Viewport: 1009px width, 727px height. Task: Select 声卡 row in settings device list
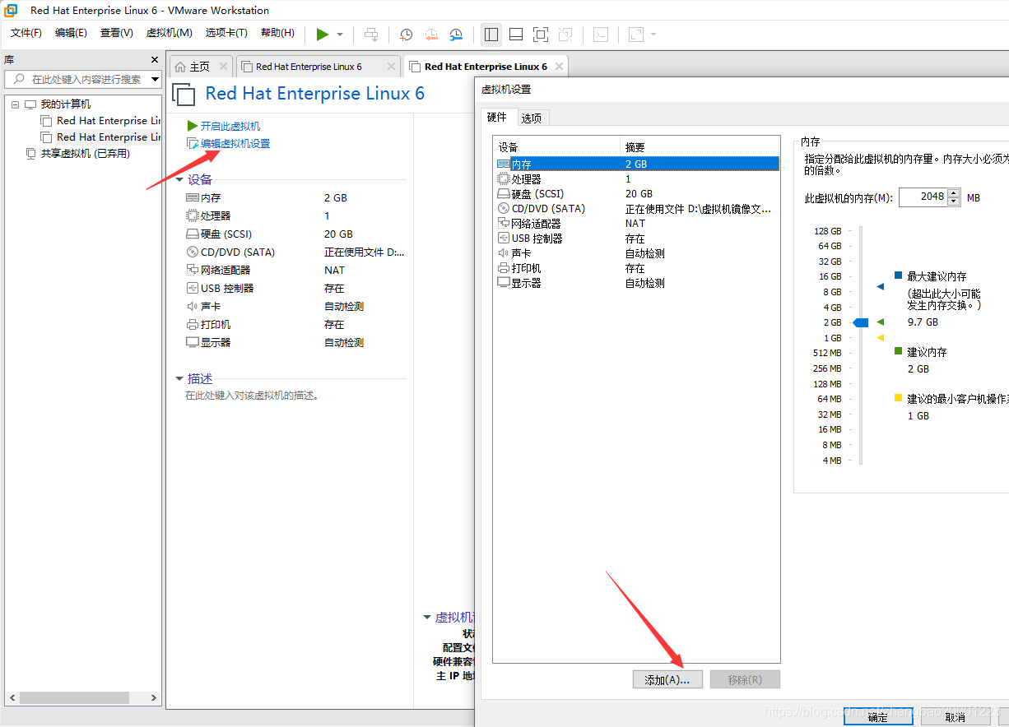(x=637, y=253)
